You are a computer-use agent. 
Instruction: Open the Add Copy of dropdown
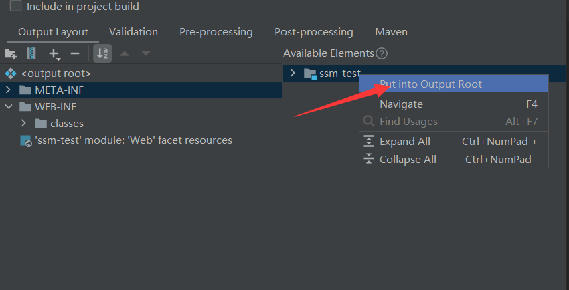click(x=54, y=53)
